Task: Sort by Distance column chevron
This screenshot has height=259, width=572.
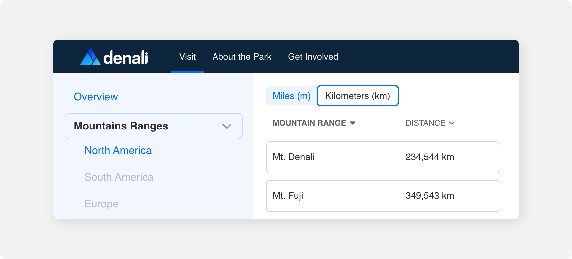Action: (x=452, y=123)
